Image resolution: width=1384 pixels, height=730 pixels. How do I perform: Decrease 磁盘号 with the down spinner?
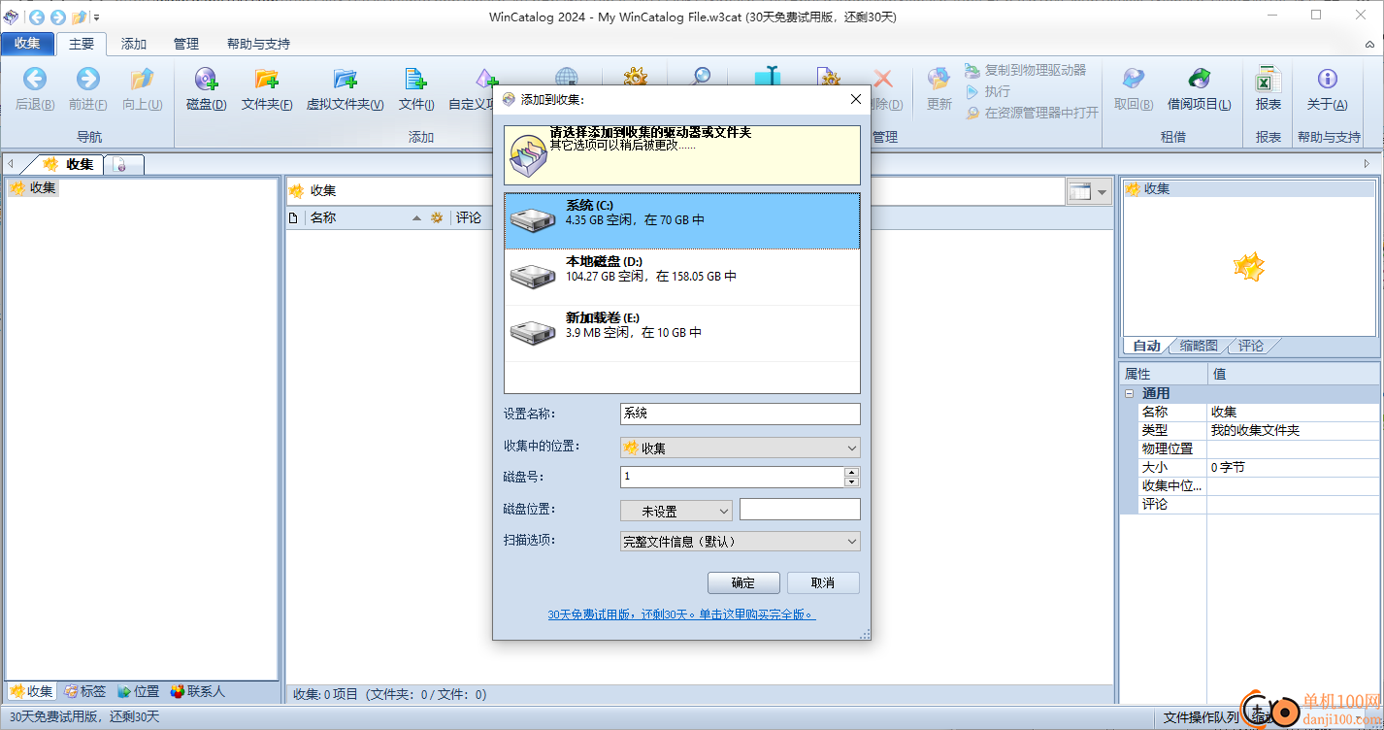[852, 481]
